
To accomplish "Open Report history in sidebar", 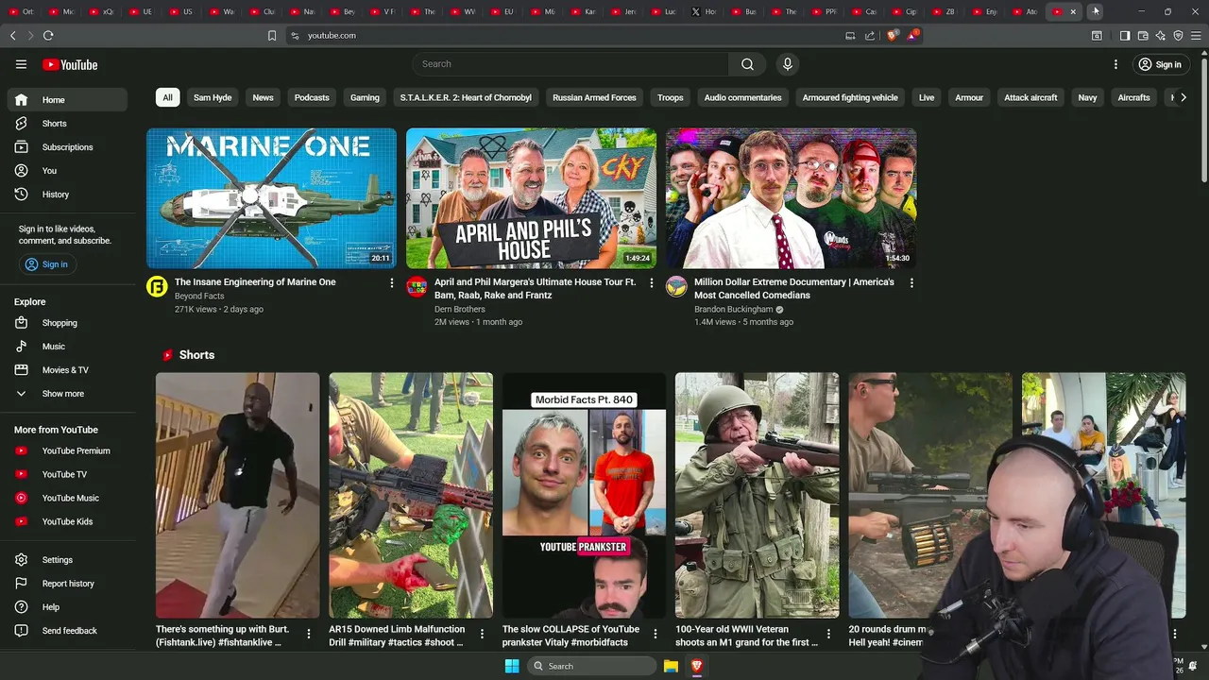I will [67, 584].
